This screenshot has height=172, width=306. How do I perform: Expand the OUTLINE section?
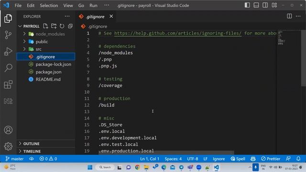[x=46, y=144]
